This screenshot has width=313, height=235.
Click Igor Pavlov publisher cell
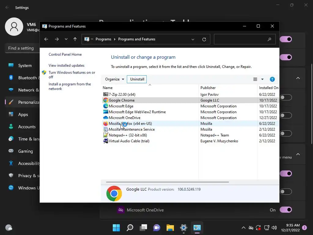pos(209,94)
